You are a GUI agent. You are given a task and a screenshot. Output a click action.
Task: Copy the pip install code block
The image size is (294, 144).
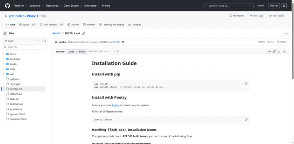pos(246,84)
